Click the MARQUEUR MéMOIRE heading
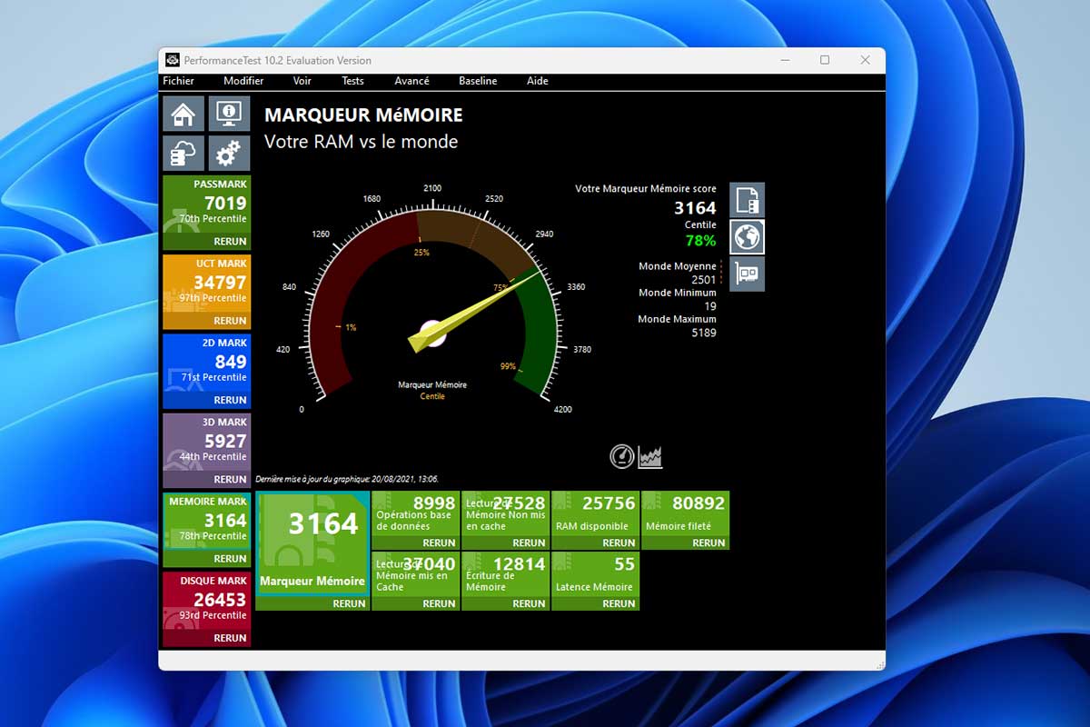The height and width of the screenshot is (727, 1090). [x=363, y=115]
